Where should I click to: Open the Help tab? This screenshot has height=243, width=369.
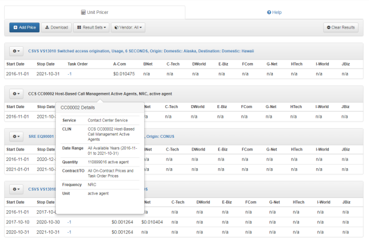[x=274, y=12]
